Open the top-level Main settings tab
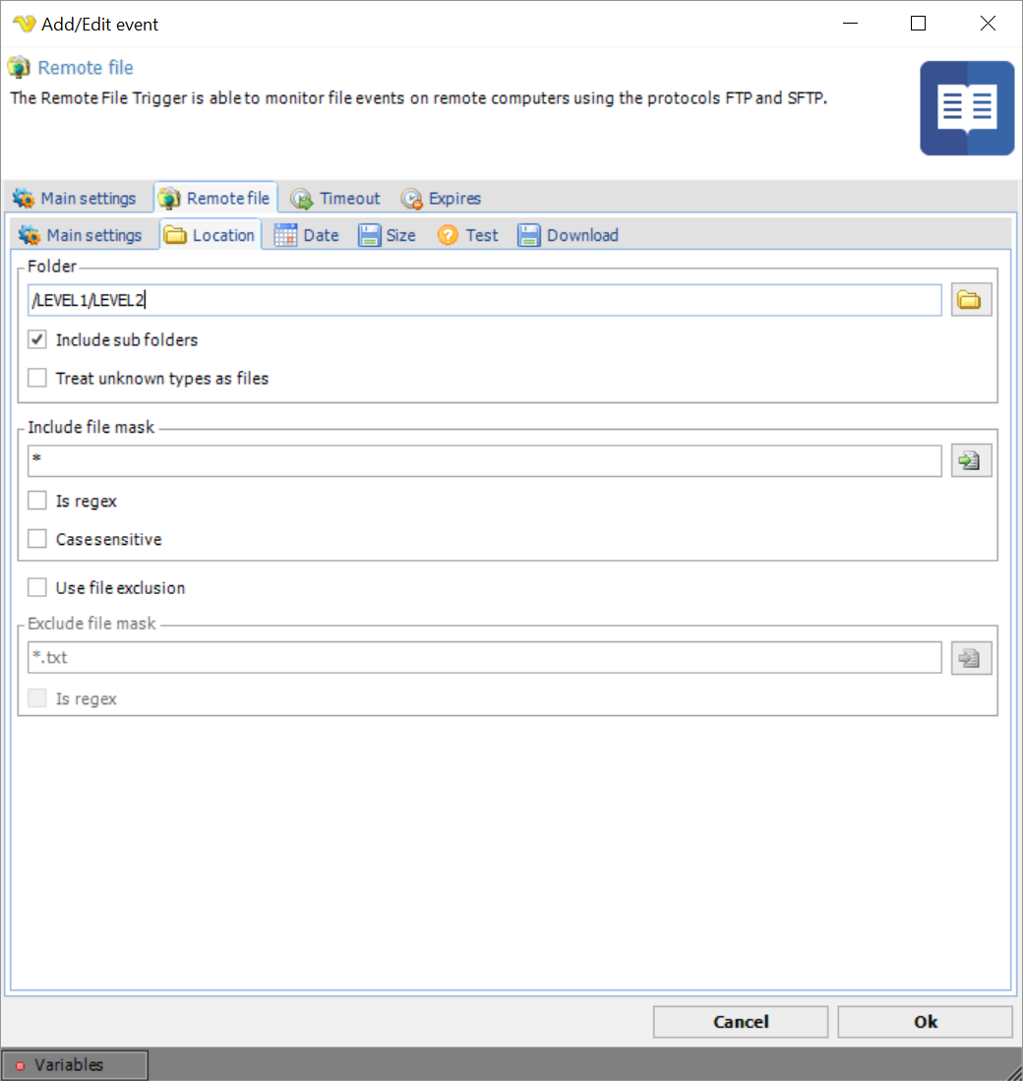 pyautogui.click(x=76, y=199)
